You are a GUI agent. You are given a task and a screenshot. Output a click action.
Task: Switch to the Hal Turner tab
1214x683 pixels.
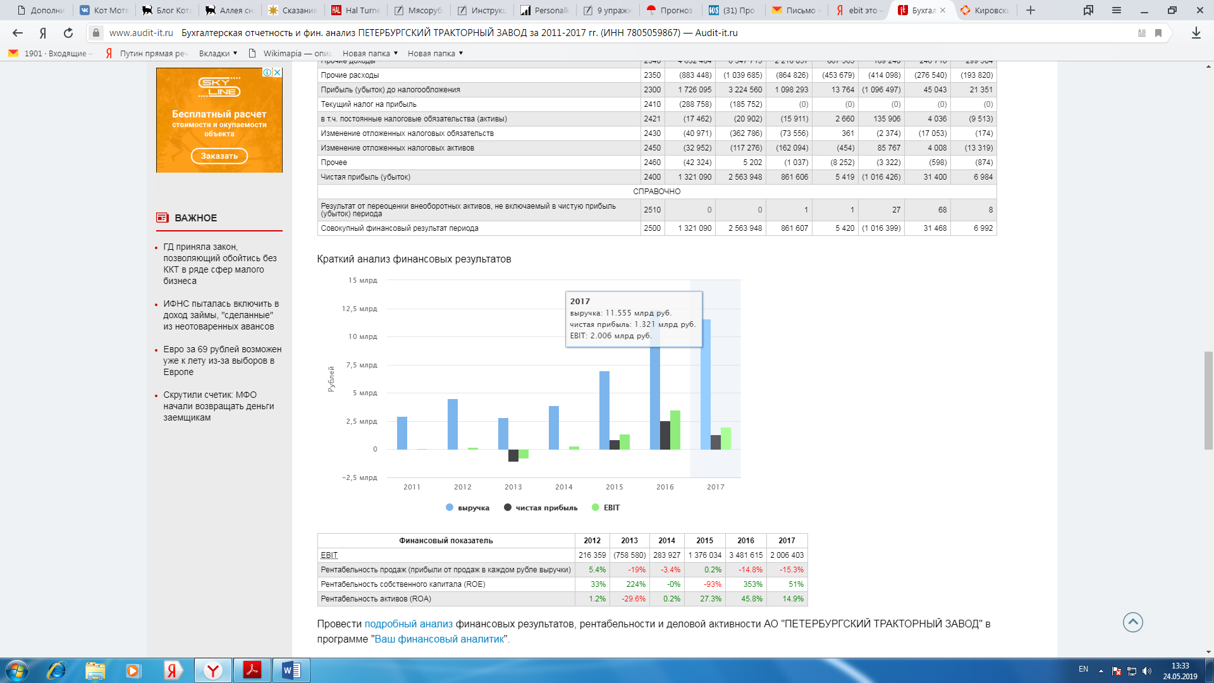pos(356,10)
